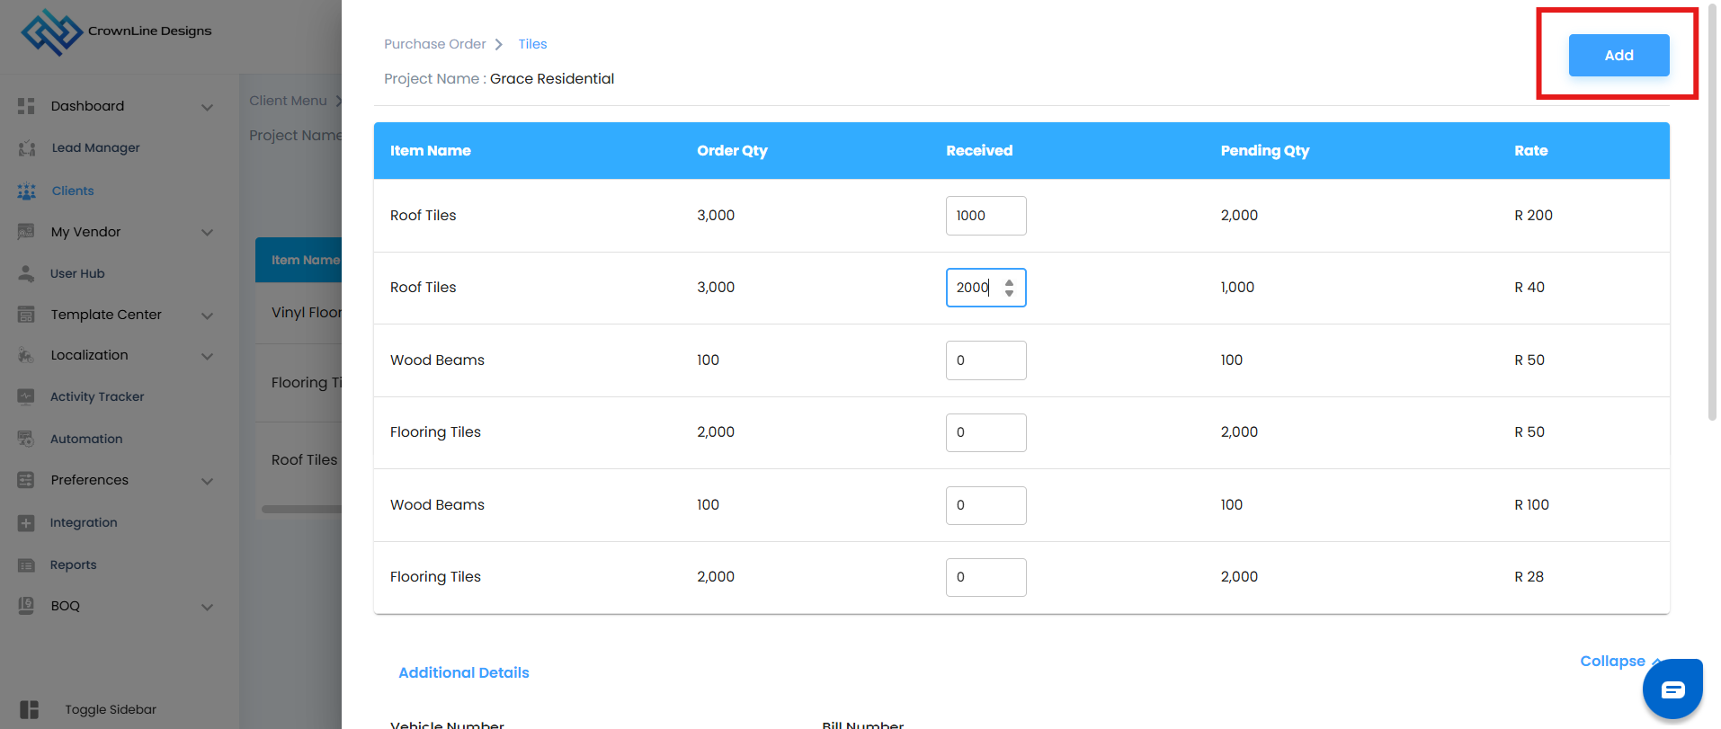This screenshot has width=1721, height=729.
Task: Open Integration page
Action: [84, 523]
